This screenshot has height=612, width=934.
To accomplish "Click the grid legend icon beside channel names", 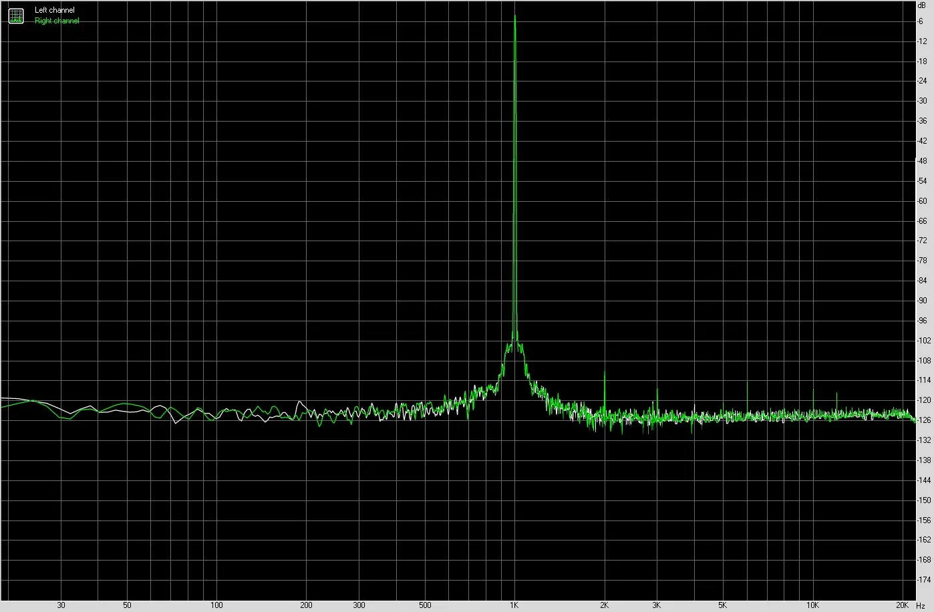I will click(x=15, y=15).
